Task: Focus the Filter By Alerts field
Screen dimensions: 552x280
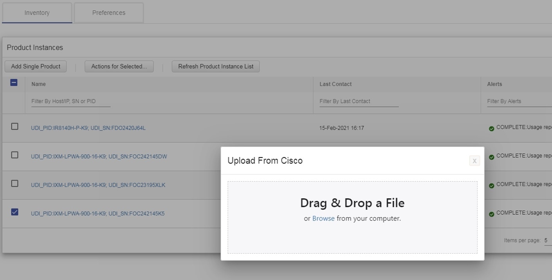Action: pos(520,101)
